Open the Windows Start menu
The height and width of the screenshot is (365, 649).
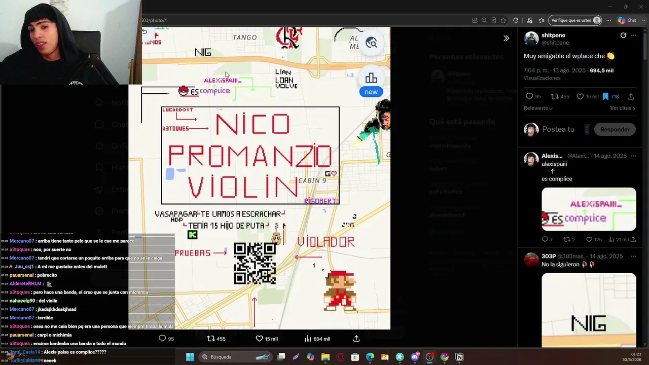point(190,357)
